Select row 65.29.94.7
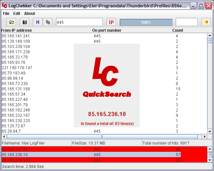Image resolution: width=214 pixels, height=171 pixels. tap(104, 131)
